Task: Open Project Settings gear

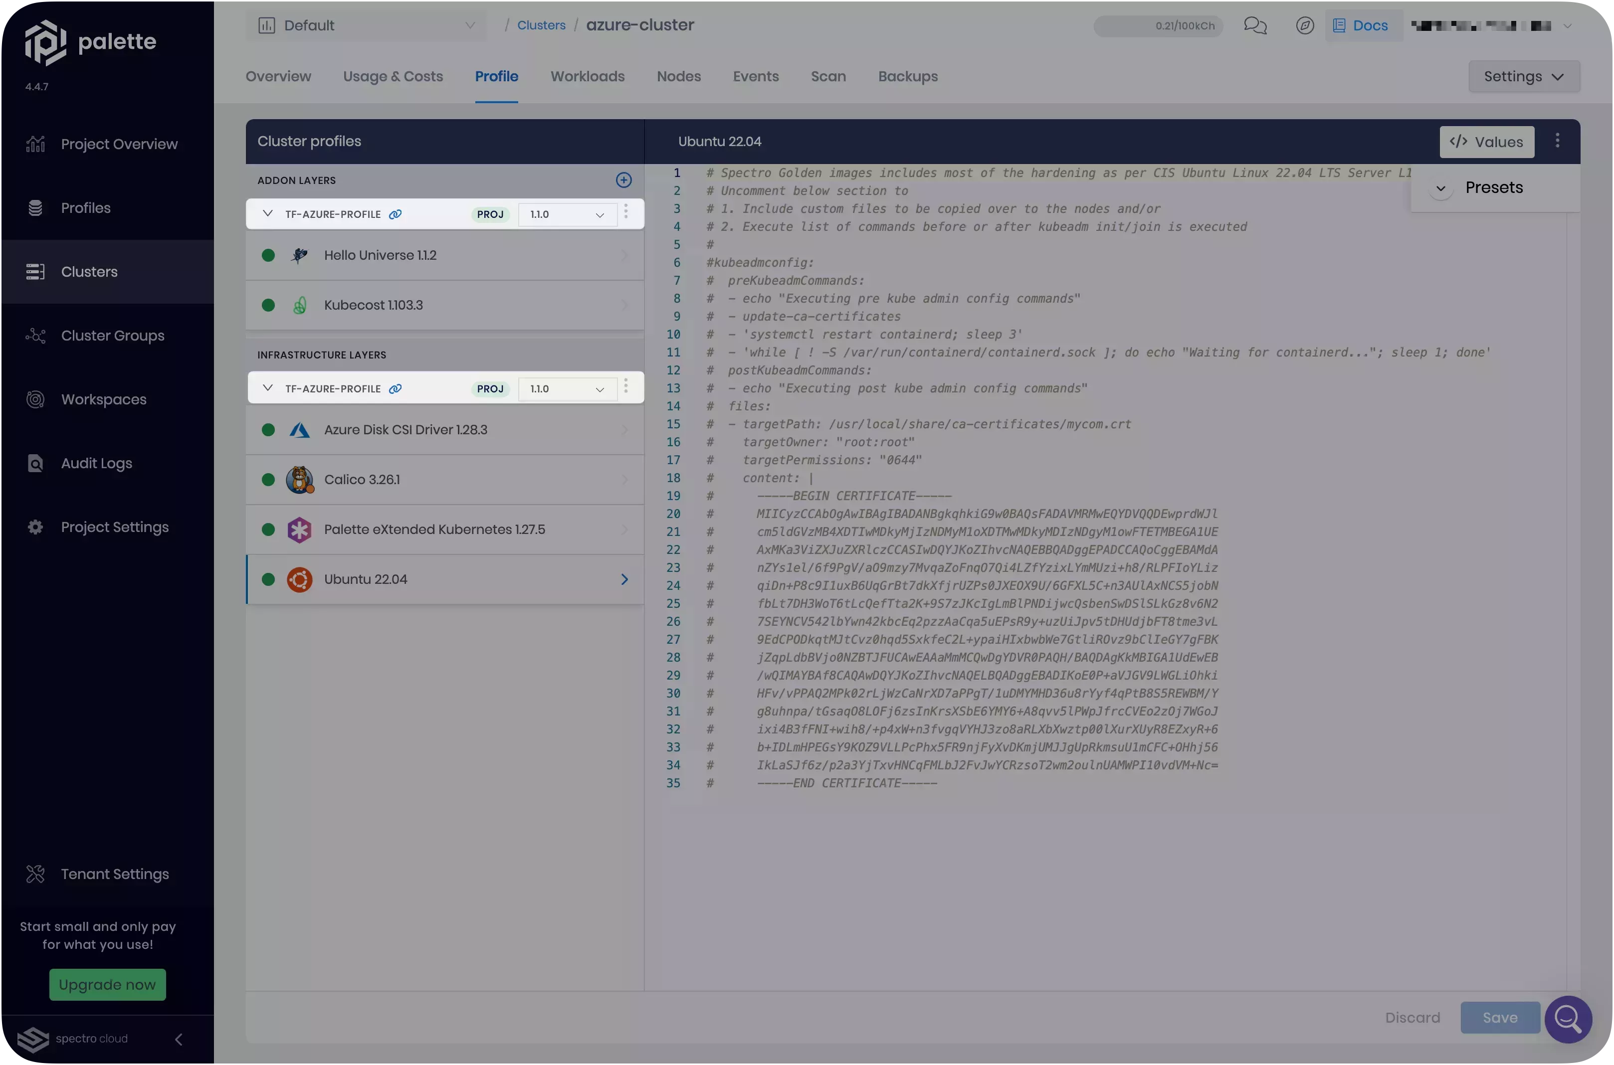Action: tap(35, 527)
